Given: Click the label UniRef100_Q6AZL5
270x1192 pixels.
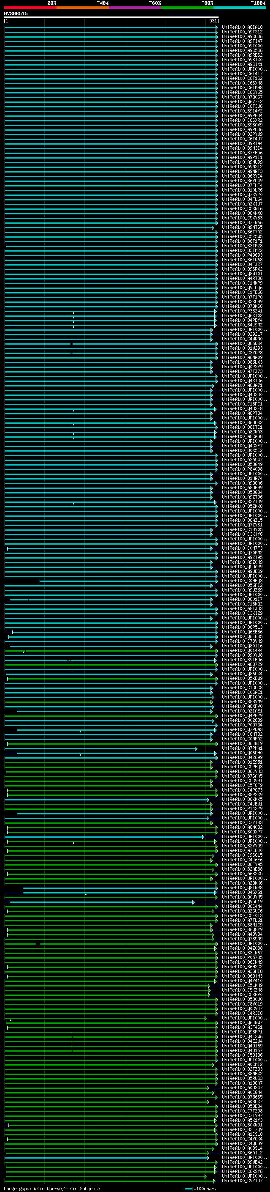Looking at the screenshot, I should (242, 520).
